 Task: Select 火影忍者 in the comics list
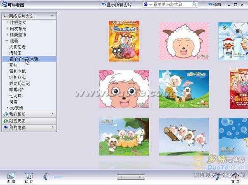pyautogui.click(x=17, y=47)
